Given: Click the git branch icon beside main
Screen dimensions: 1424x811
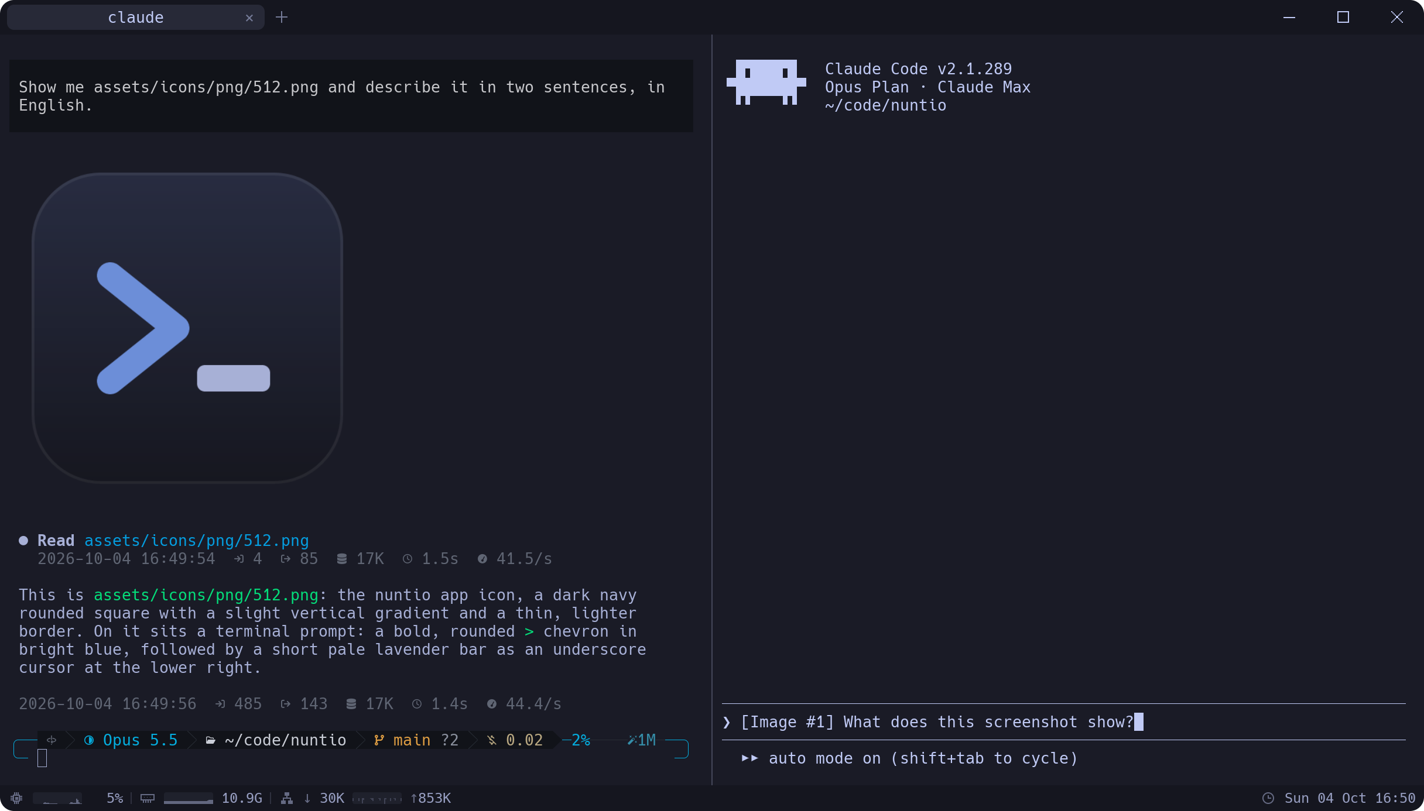Looking at the screenshot, I should point(379,740).
